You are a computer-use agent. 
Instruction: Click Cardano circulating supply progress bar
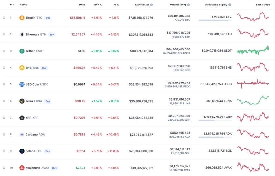(215, 137)
